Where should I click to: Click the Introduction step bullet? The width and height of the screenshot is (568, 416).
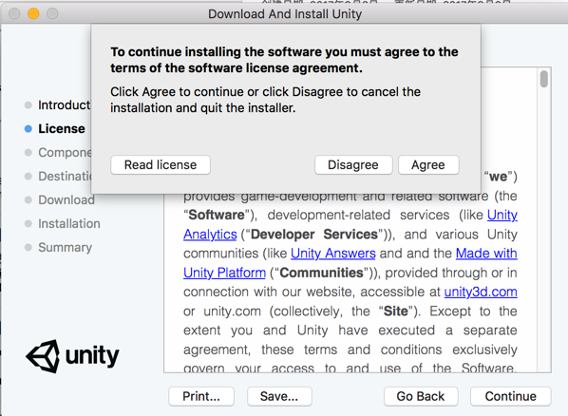tap(28, 105)
